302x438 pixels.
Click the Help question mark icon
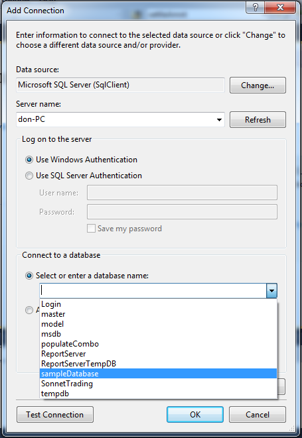point(255,7)
